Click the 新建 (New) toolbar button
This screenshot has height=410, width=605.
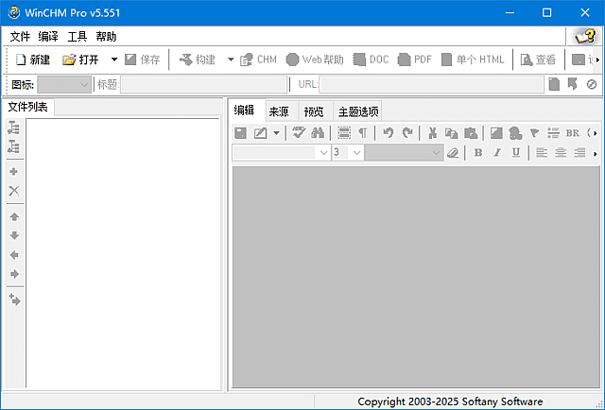33,60
